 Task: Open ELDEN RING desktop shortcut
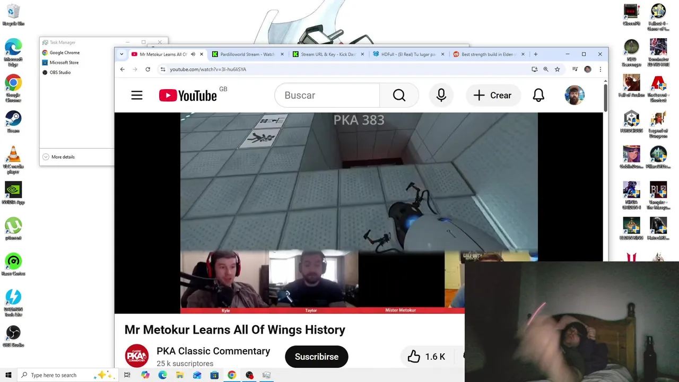(x=631, y=229)
